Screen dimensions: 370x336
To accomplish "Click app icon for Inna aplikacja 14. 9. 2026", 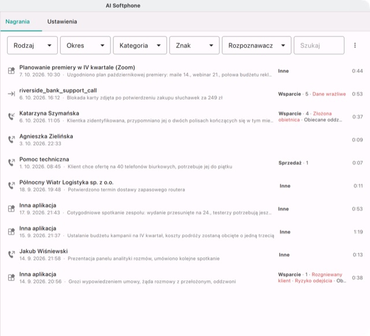I will pos(12,278).
